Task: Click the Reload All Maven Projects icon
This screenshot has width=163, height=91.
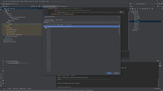Action: tap(130, 9)
